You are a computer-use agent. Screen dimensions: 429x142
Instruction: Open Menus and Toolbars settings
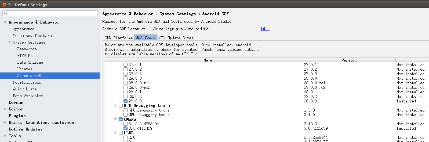pyautogui.click(x=32, y=36)
